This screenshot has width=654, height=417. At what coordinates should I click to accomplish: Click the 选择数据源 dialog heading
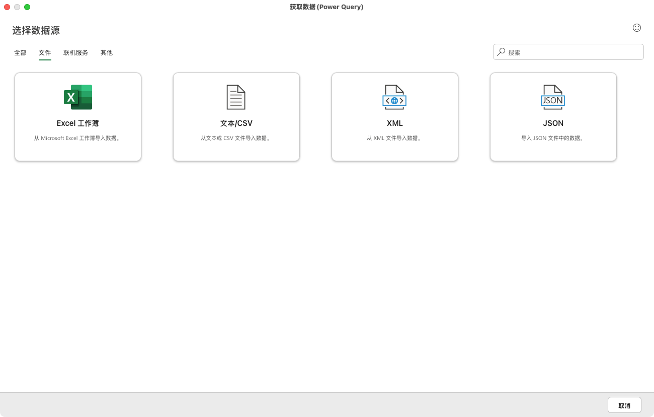(x=36, y=30)
